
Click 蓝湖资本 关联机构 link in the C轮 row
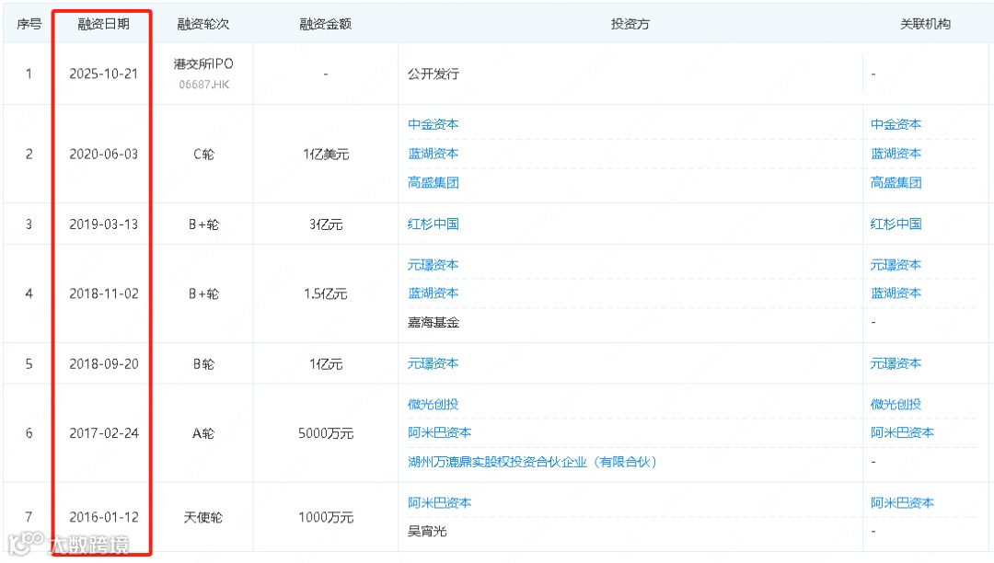[896, 154]
